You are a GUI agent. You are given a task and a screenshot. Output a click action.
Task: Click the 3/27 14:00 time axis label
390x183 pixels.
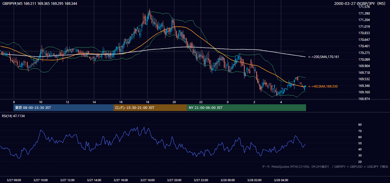[94, 180]
